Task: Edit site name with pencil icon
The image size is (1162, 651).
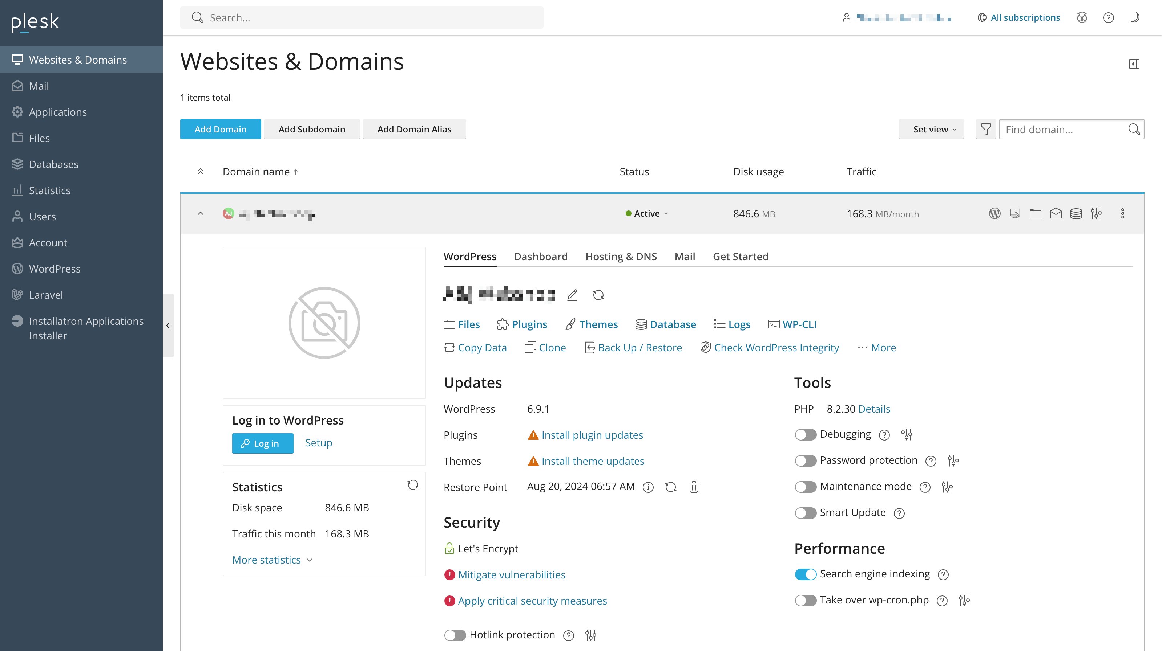Action: pyautogui.click(x=572, y=295)
